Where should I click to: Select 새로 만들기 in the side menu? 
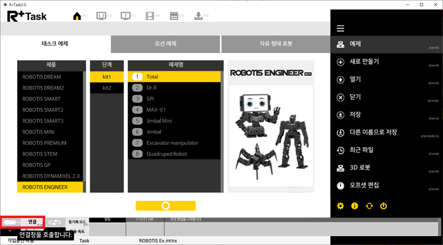pyautogui.click(x=364, y=61)
